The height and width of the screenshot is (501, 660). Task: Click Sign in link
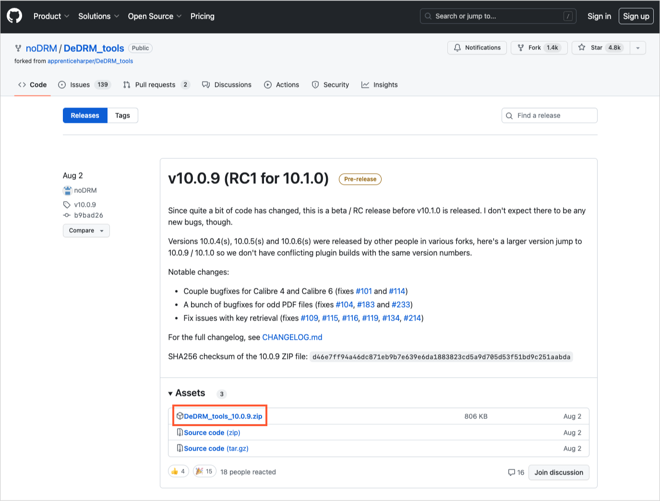[599, 16]
